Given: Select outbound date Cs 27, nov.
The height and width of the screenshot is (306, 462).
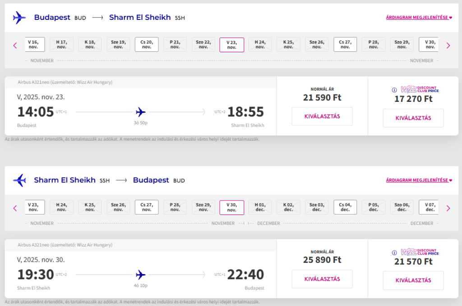Looking at the screenshot, I should [345, 45].
